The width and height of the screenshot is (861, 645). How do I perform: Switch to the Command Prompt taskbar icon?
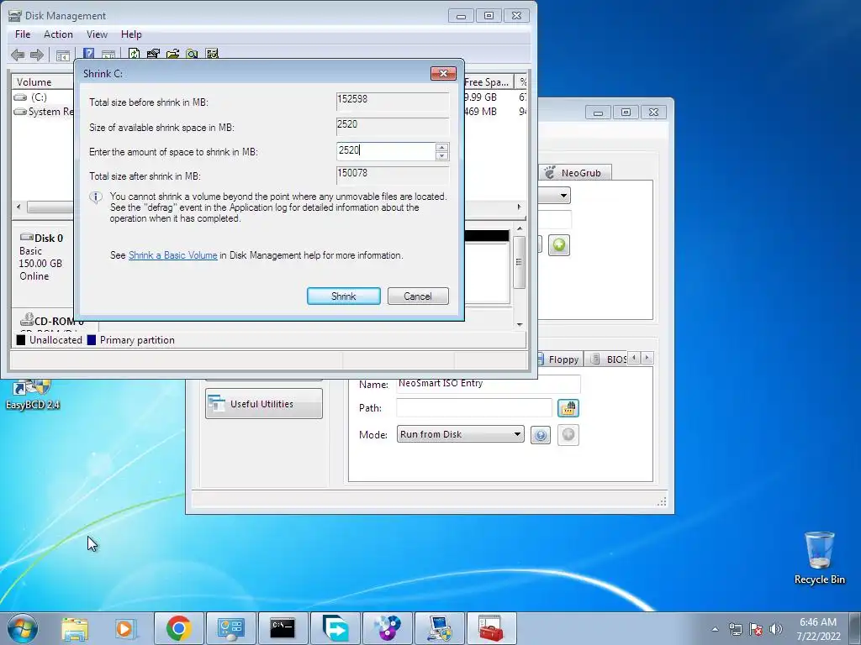pos(283,628)
